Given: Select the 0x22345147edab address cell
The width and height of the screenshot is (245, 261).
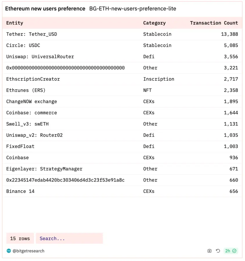Looking at the screenshot, I should tap(65, 180).
